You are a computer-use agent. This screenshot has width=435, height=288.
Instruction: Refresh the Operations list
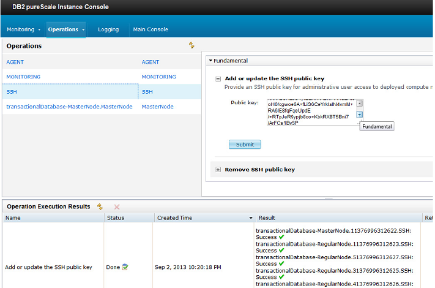tap(191, 45)
